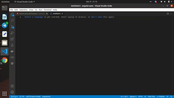Viewport: 174px width, 98px height.
Task: Switch to the import java.util.Scanner tab
Action: 32,14
